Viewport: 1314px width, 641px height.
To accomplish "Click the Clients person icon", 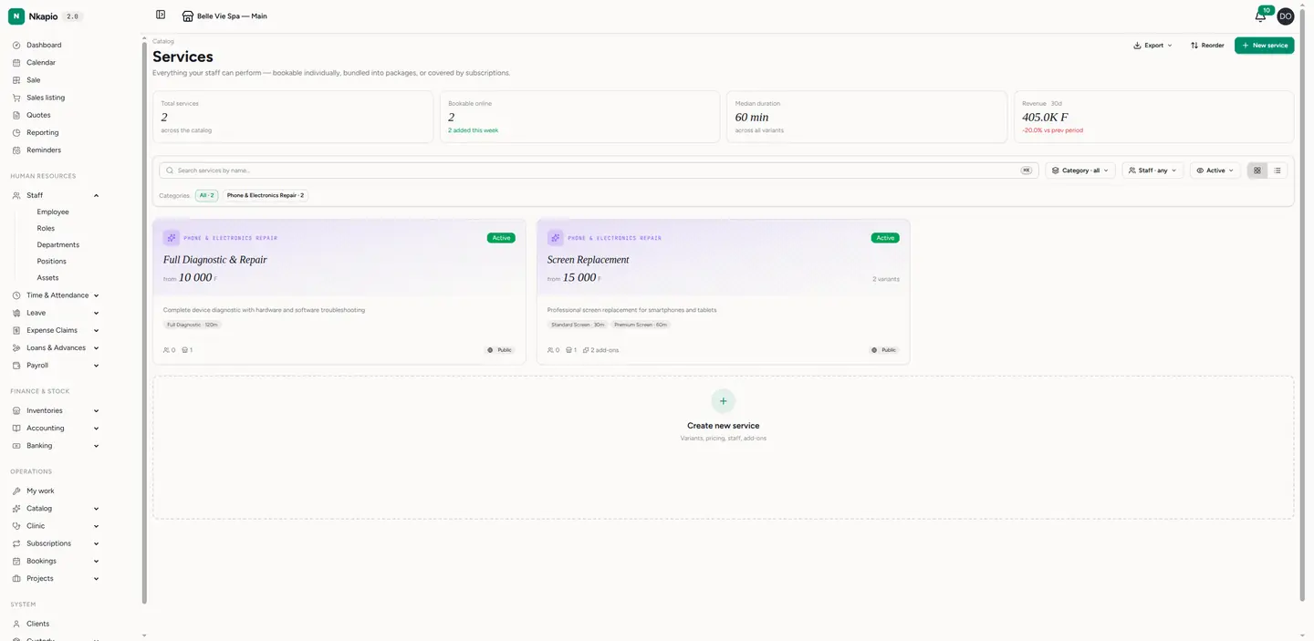I will tap(16, 624).
